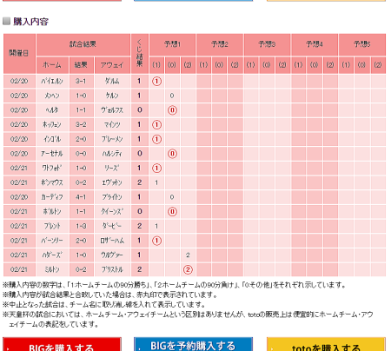Viewport: 391px width, 351px height.
Task: Click the 4-1 score cell
Action: tap(81, 197)
